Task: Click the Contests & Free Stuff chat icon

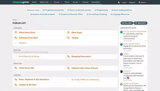Action: (16, 38)
